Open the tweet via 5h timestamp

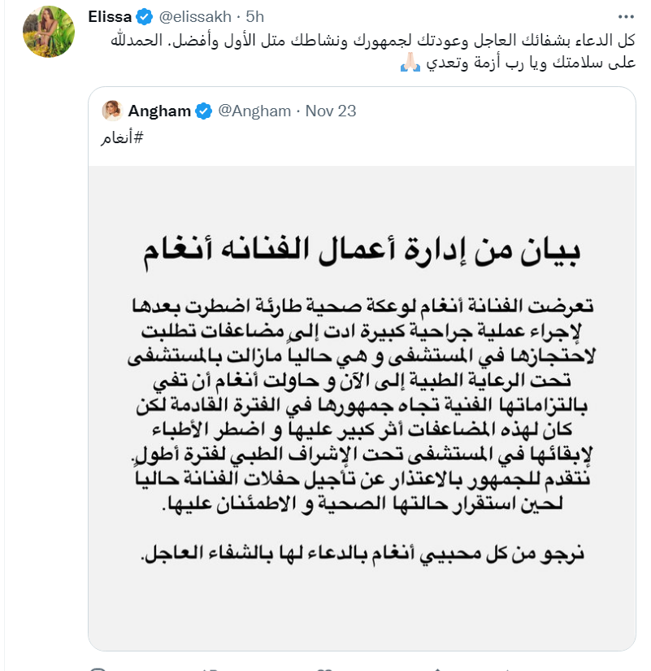[255, 17]
